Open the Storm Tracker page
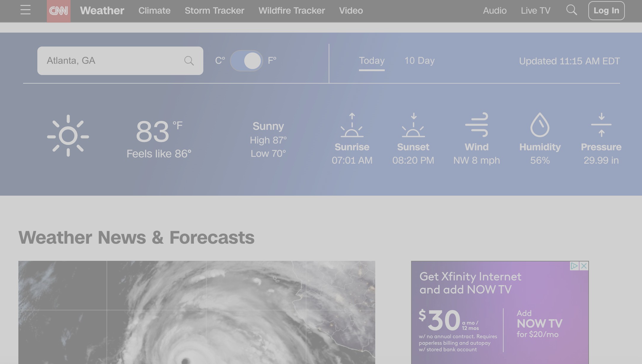 (215, 11)
